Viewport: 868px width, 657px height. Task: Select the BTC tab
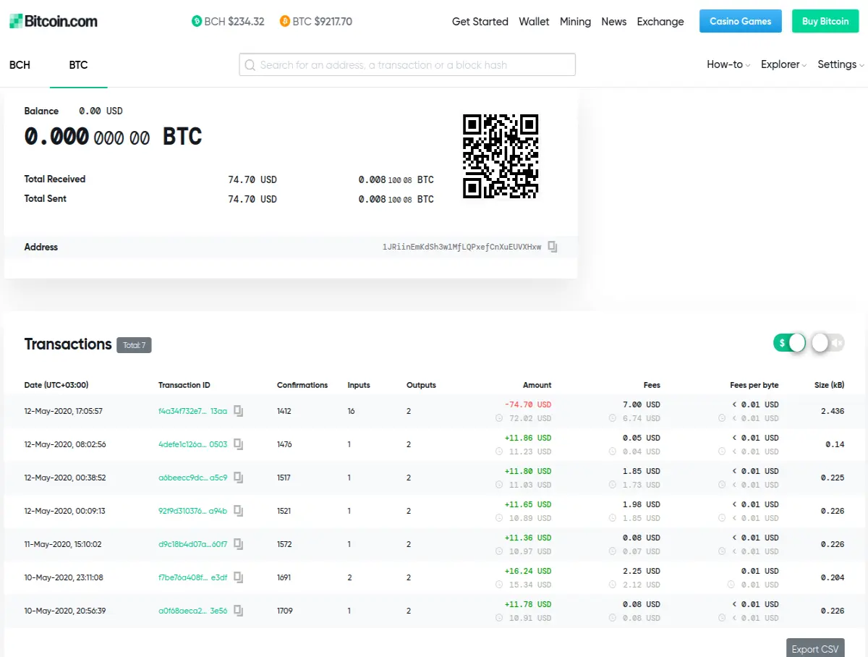[x=79, y=65]
